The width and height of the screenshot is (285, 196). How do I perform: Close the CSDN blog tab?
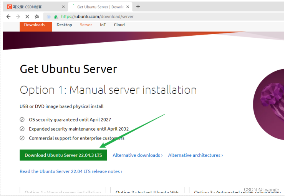(x=63, y=7)
